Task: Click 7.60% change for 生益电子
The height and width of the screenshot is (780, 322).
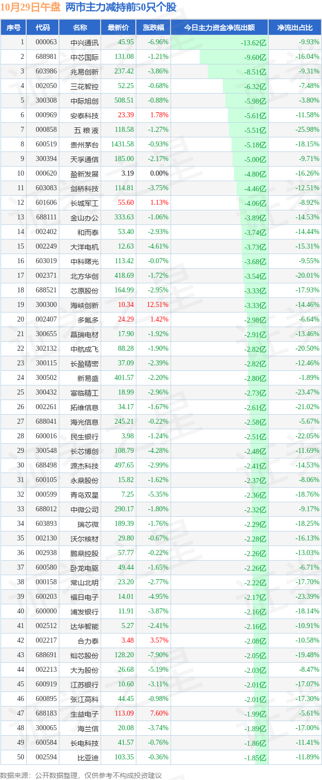Action: coord(159,714)
